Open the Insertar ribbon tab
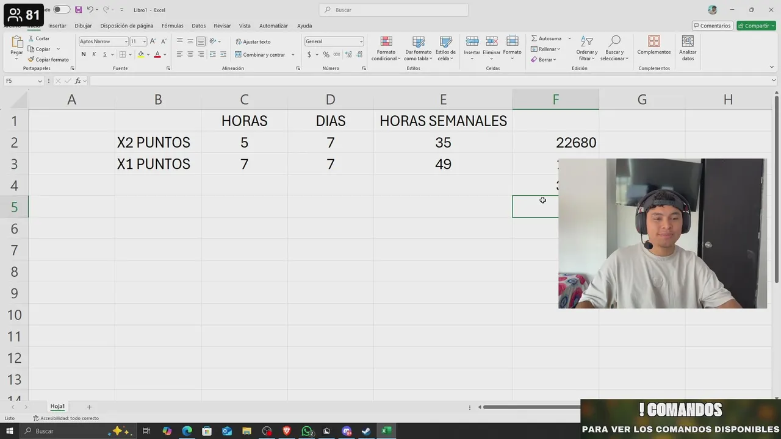 (x=57, y=26)
